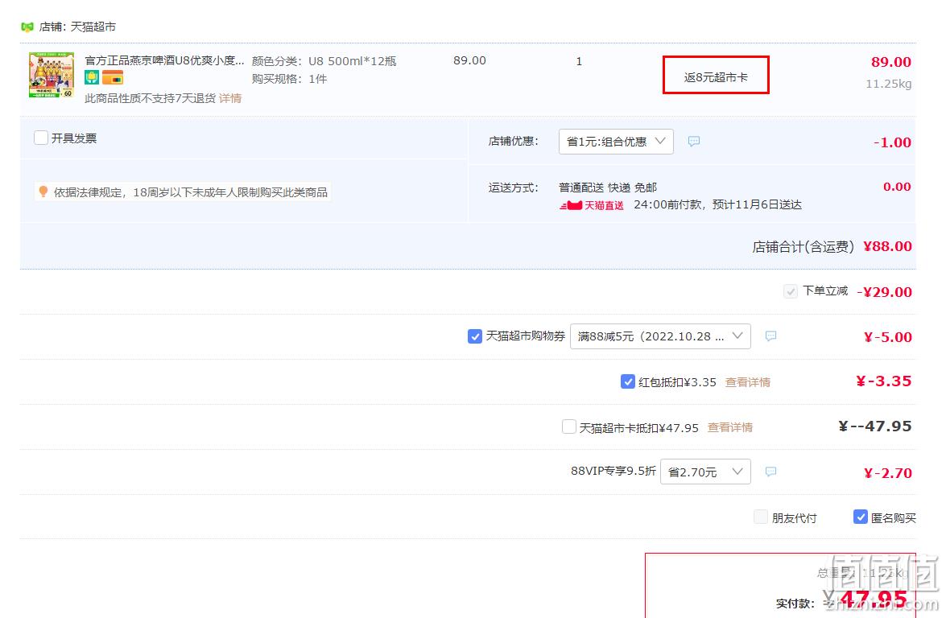Click the 88VIP专享9.5折 label

coord(613,471)
